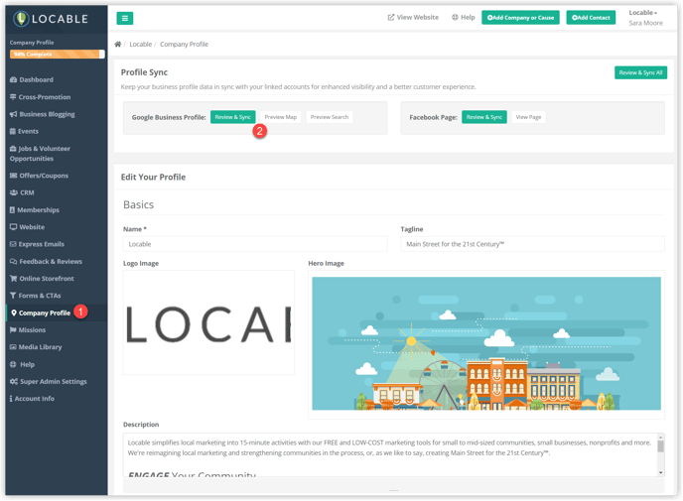Click the Locable logo in sidebar
This screenshot has width=683, height=501.
tap(51, 19)
